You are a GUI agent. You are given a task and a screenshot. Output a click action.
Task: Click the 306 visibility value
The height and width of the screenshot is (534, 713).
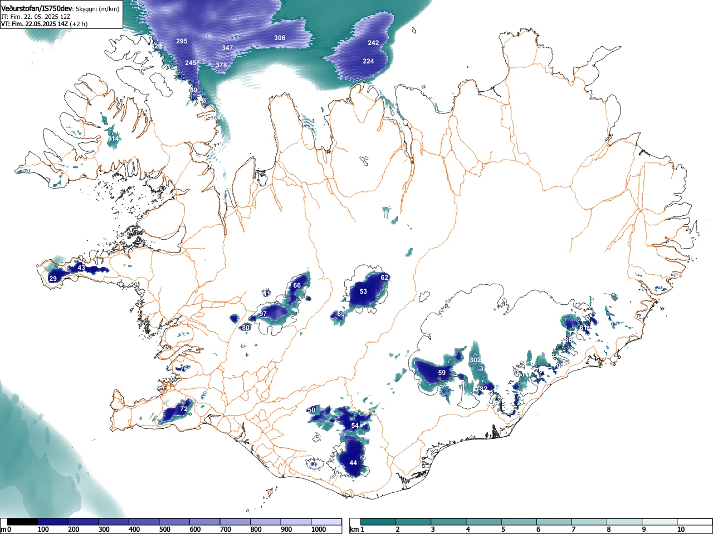280,38
